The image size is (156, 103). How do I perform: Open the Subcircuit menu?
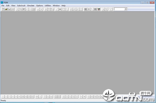21,5
